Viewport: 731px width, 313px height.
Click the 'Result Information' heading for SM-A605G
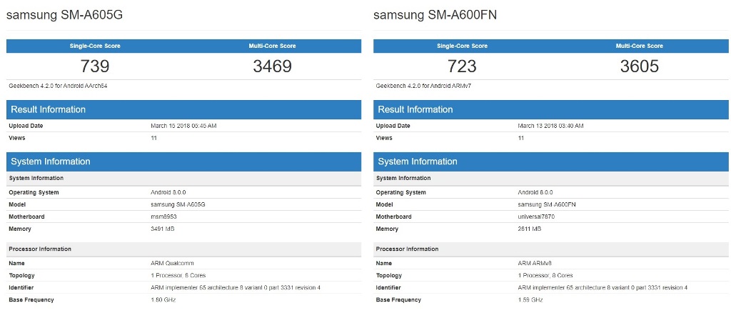[x=48, y=109]
